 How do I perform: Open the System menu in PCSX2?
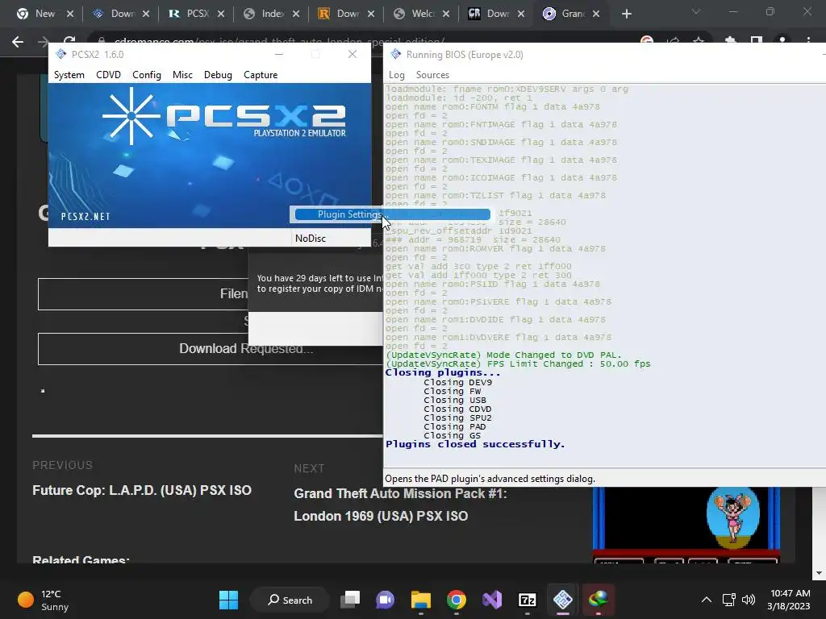coord(69,75)
